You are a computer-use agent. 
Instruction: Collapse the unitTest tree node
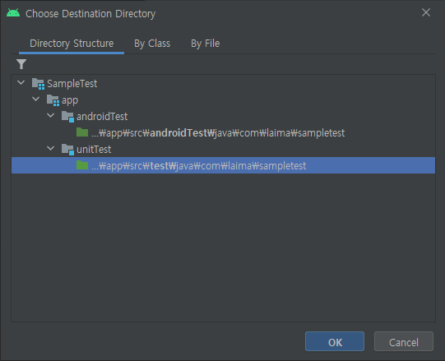click(x=50, y=149)
